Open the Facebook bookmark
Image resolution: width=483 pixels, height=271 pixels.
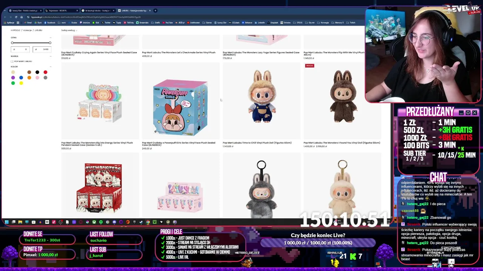click(x=49, y=23)
